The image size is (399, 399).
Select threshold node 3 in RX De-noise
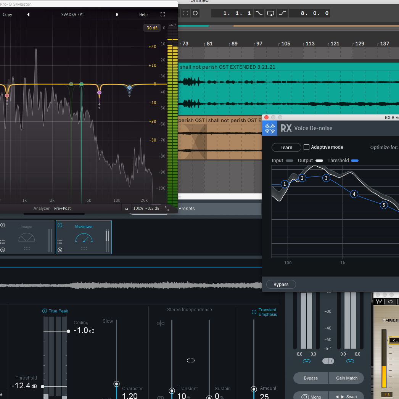326,178
